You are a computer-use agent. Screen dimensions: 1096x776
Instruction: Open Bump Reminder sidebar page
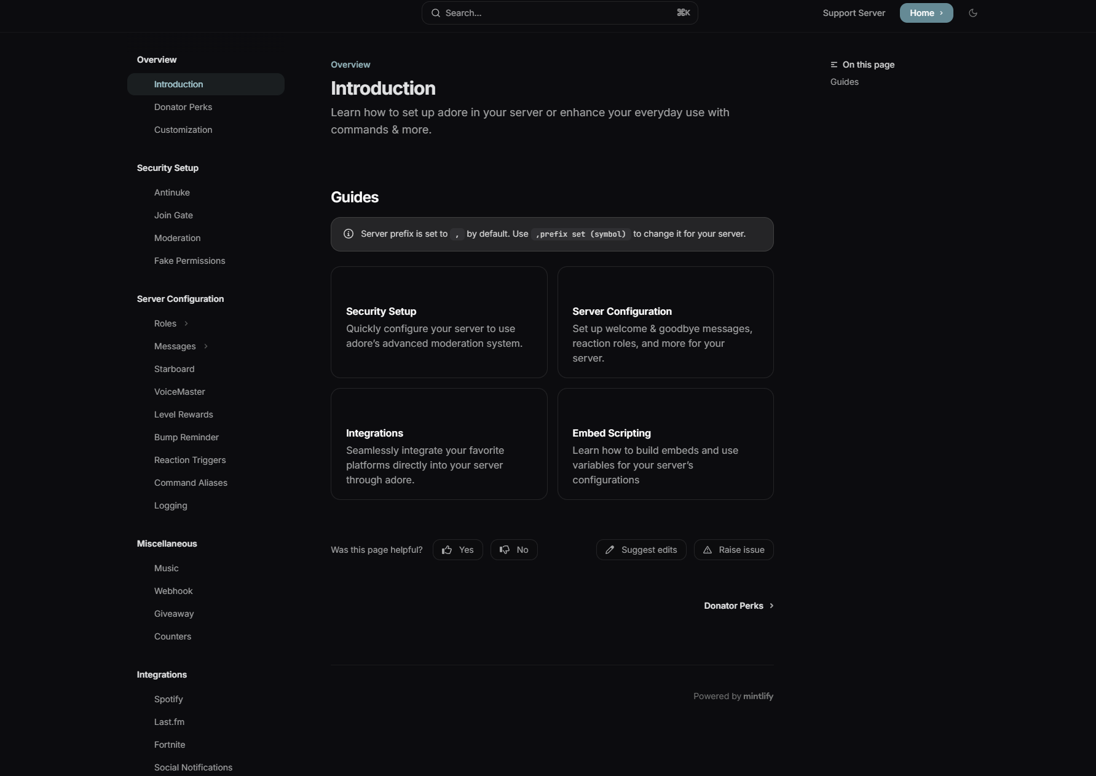(x=206, y=437)
